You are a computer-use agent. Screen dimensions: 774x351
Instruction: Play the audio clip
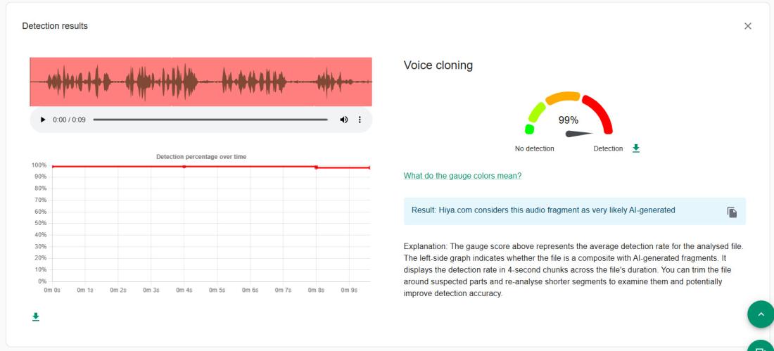click(43, 120)
